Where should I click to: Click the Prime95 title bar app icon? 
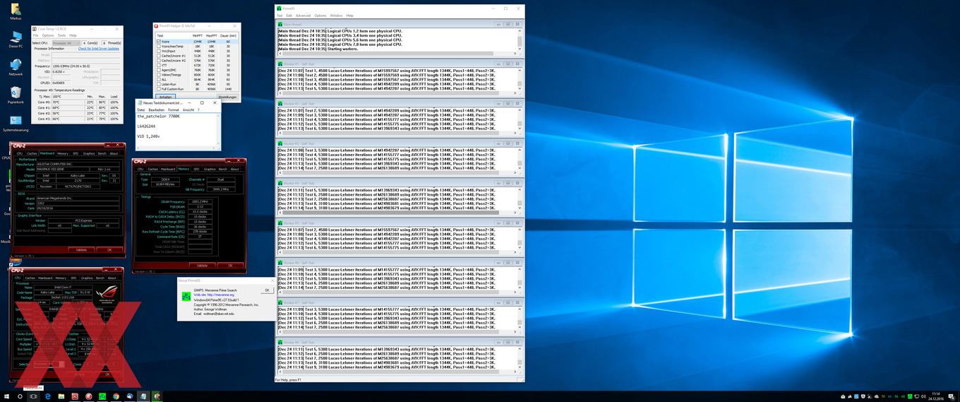(x=278, y=8)
